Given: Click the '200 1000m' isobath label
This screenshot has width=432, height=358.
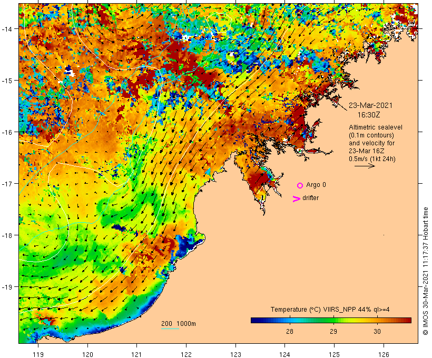Looking at the screenshot, I should pos(179,324).
